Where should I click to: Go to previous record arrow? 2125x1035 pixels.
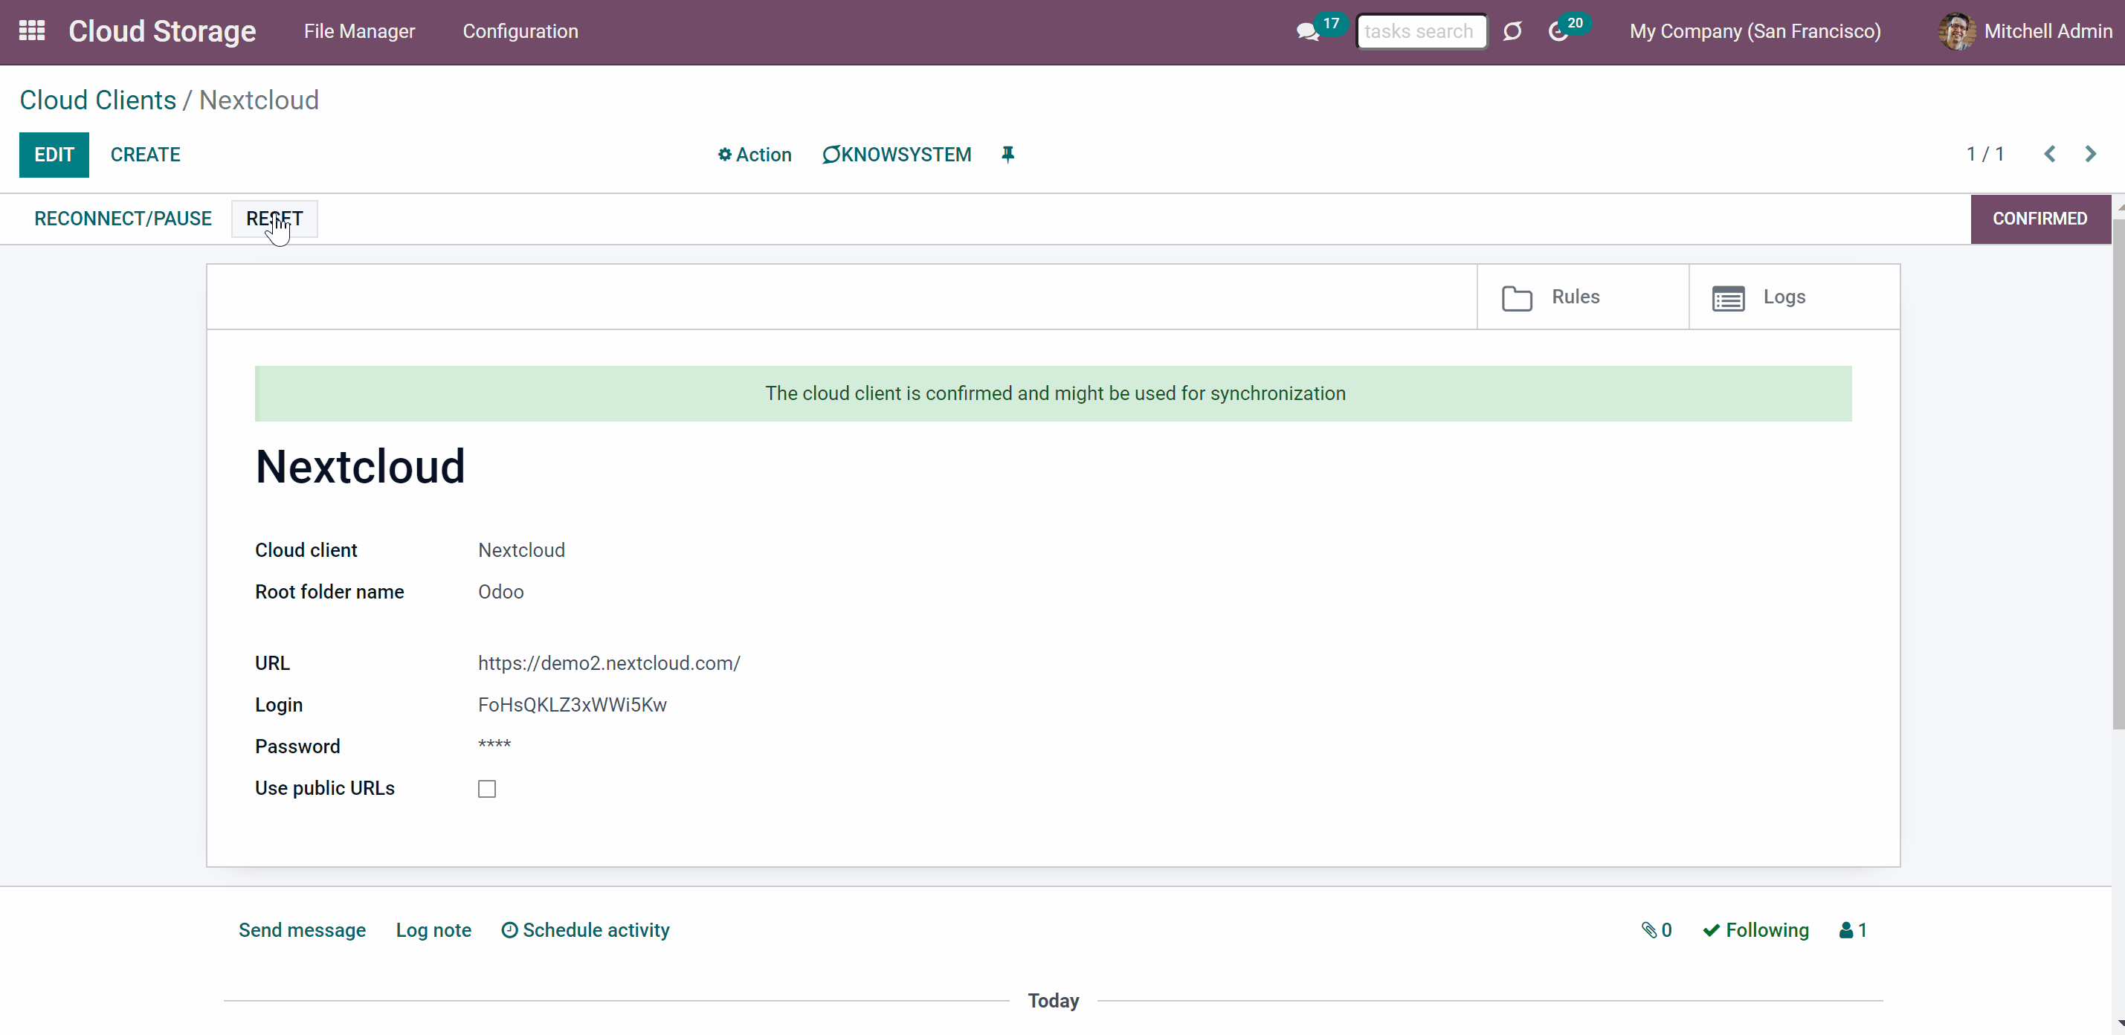pyautogui.click(x=2050, y=154)
